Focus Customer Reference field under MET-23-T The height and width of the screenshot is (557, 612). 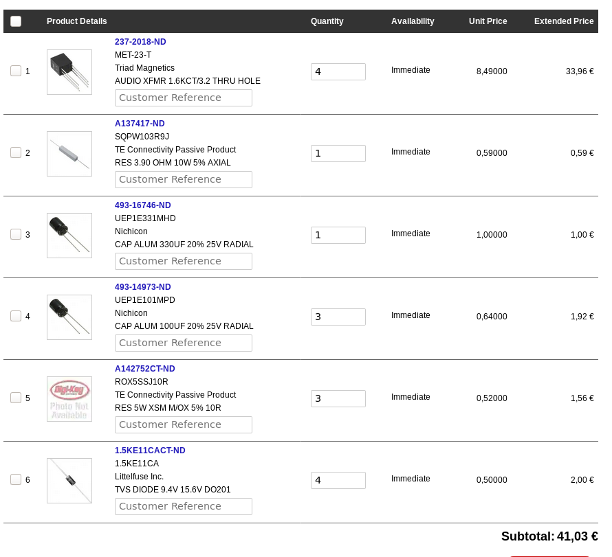[184, 98]
